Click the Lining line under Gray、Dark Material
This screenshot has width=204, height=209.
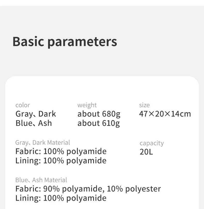point(61,160)
